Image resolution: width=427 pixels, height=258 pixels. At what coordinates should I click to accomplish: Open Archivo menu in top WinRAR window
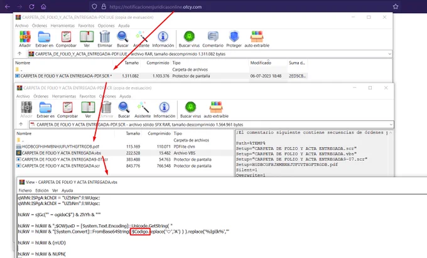21,26
